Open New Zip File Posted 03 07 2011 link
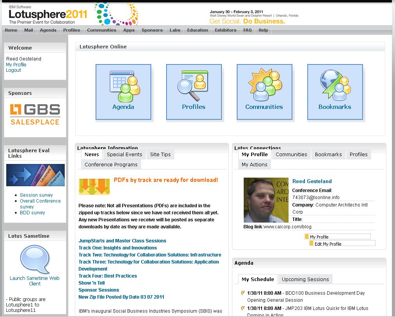395x317 pixels. [x=121, y=297]
